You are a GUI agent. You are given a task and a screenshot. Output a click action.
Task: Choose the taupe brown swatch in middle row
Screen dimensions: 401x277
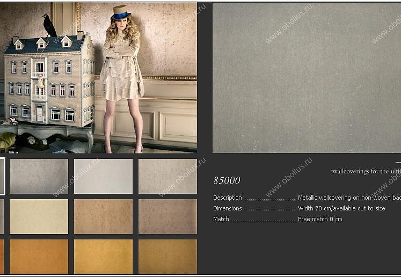click(x=168, y=216)
